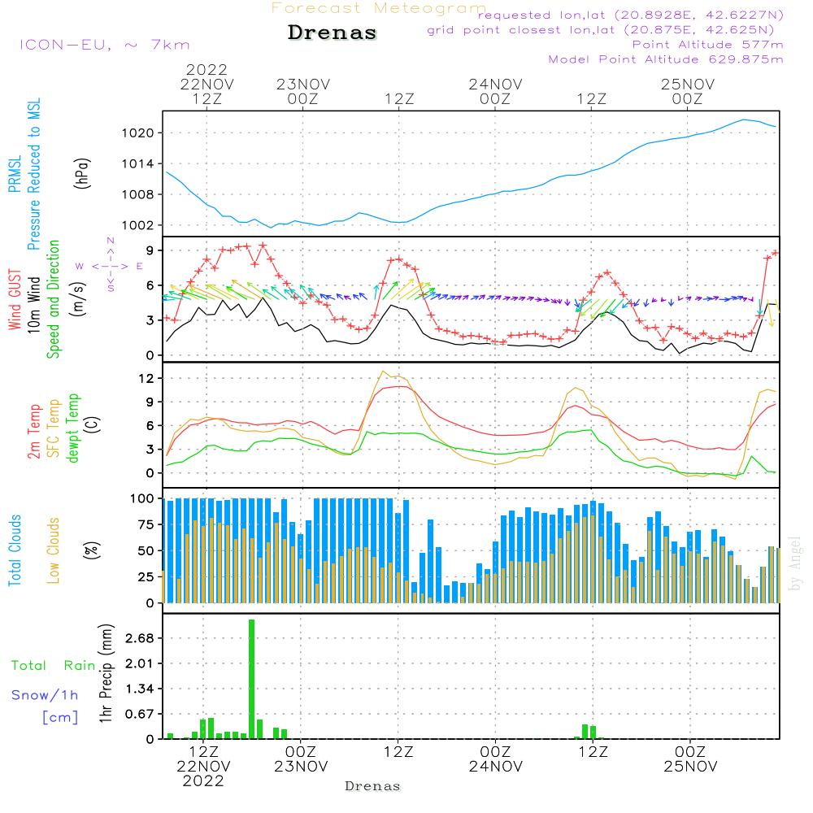Click the Drenas title heading
This screenshot has height=813, width=813.
332,33
